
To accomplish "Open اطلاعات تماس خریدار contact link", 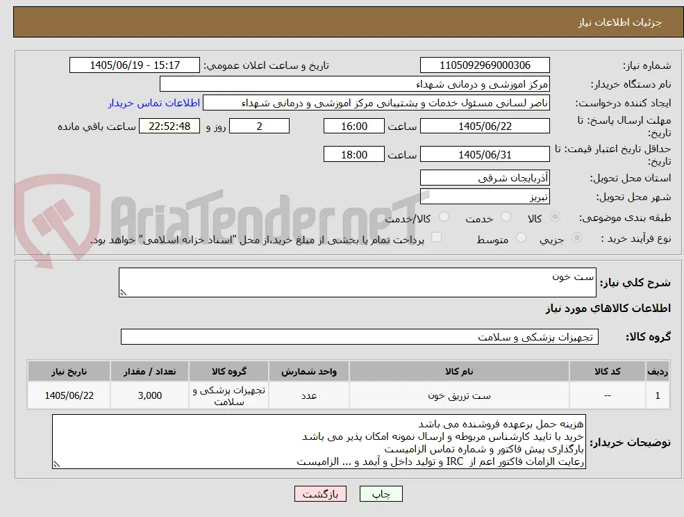I will point(154,103).
